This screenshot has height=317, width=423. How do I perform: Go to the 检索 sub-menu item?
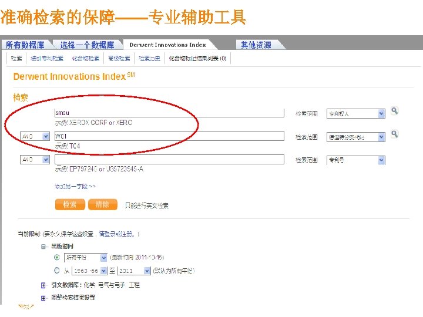(x=16, y=58)
